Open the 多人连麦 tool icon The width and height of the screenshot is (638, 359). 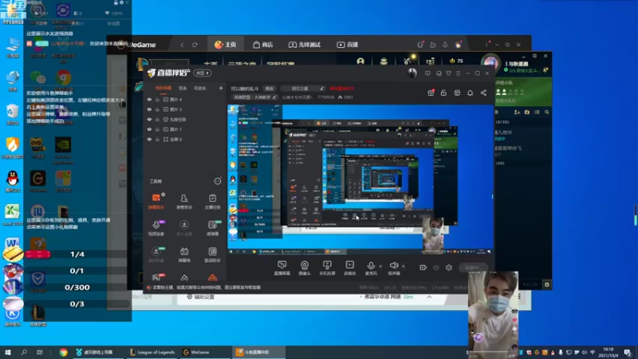(184, 228)
